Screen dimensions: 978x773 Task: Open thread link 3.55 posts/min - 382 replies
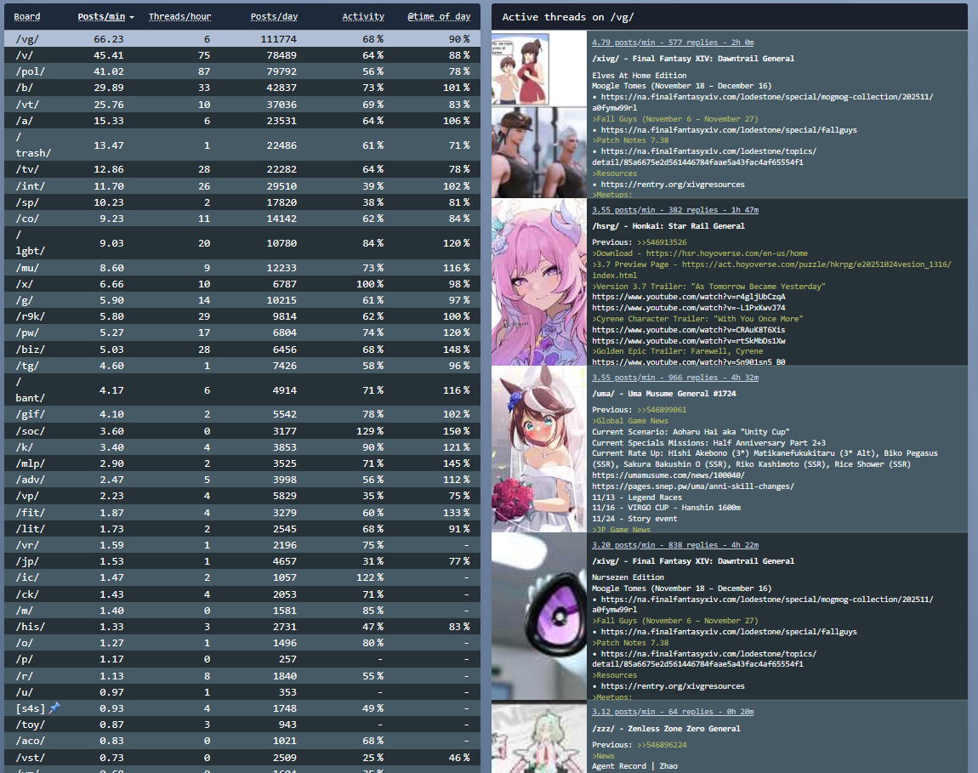coord(675,210)
